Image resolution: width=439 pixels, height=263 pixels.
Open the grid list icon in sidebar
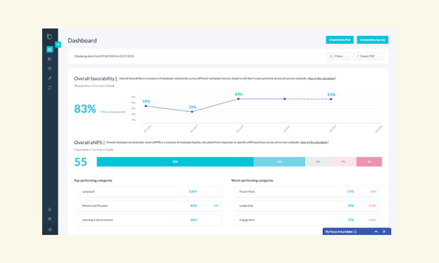pyautogui.click(x=50, y=59)
